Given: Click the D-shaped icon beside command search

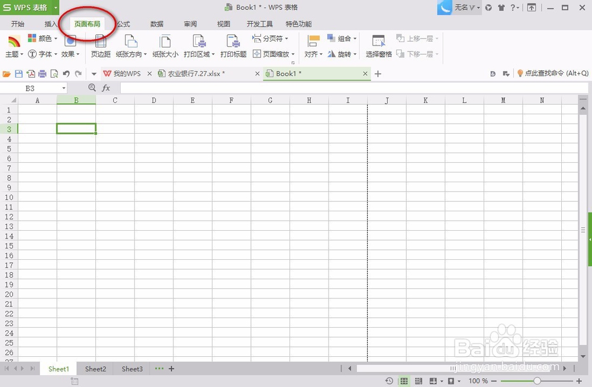Looking at the screenshot, I should coord(493,73).
